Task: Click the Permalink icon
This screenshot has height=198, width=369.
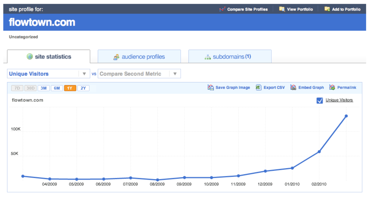Action: (x=332, y=87)
